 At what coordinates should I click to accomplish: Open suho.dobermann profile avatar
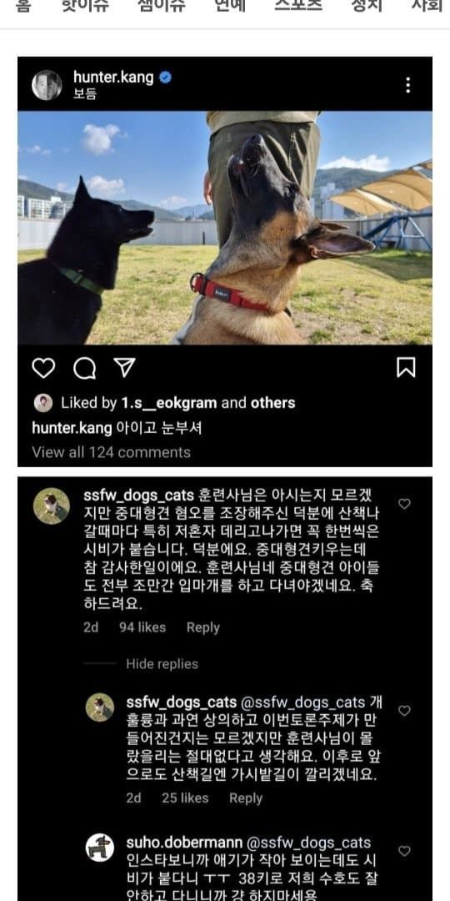[x=100, y=848]
